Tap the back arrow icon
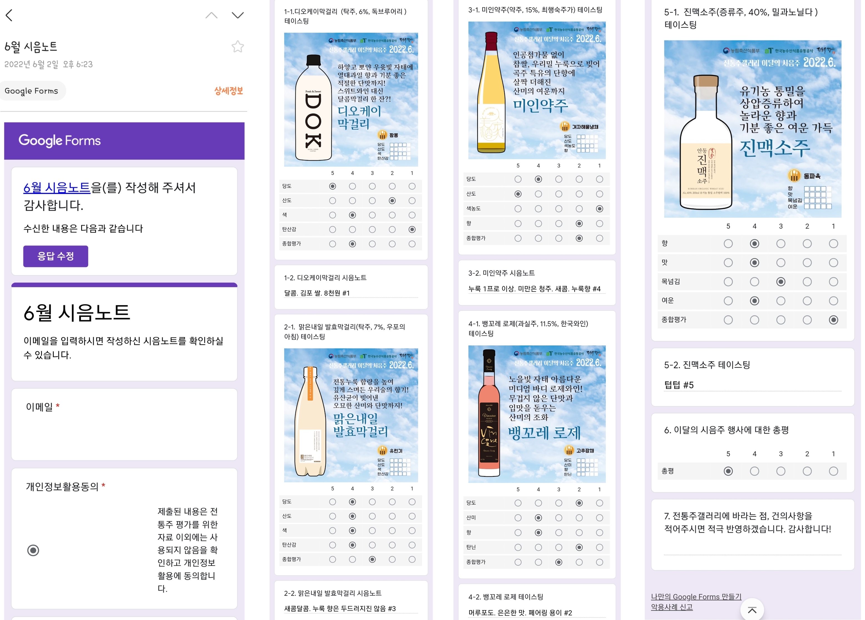This screenshot has width=865, height=620. (9, 15)
